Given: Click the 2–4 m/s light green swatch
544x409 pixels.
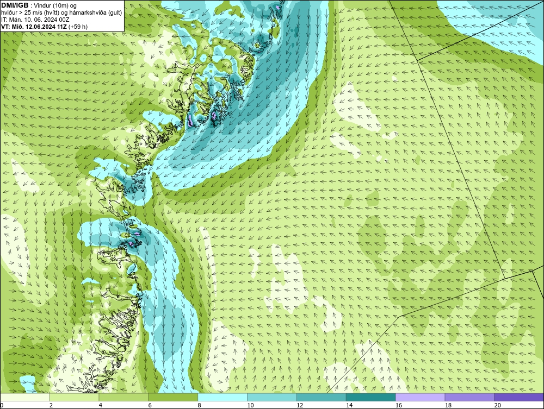Looking at the screenshot, I should click(74, 397).
